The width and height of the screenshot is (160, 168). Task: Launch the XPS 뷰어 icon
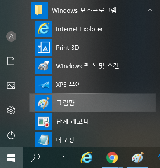(x=44, y=84)
